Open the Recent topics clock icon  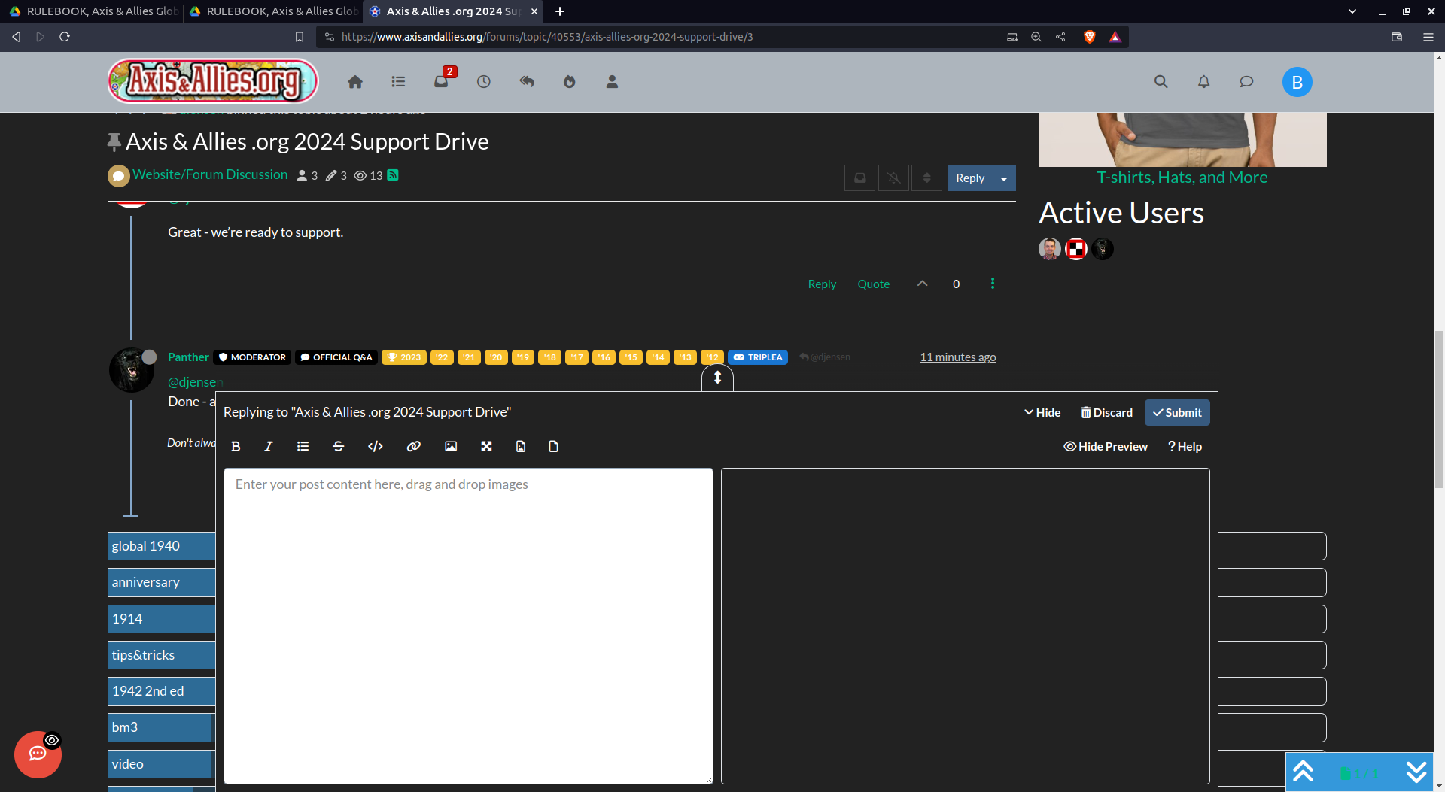pos(484,82)
